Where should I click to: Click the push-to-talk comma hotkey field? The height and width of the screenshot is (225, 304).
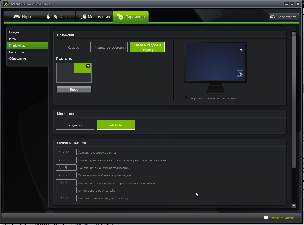tap(66, 190)
